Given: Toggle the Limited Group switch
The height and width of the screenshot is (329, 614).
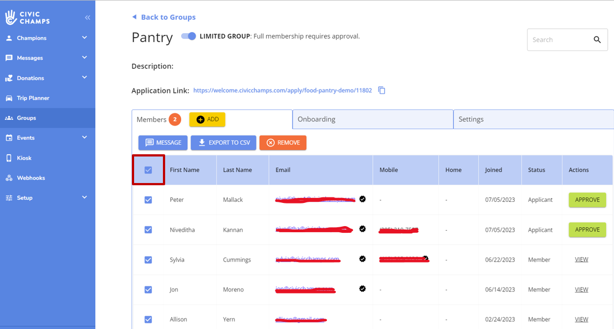Looking at the screenshot, I should pos(189,36).
